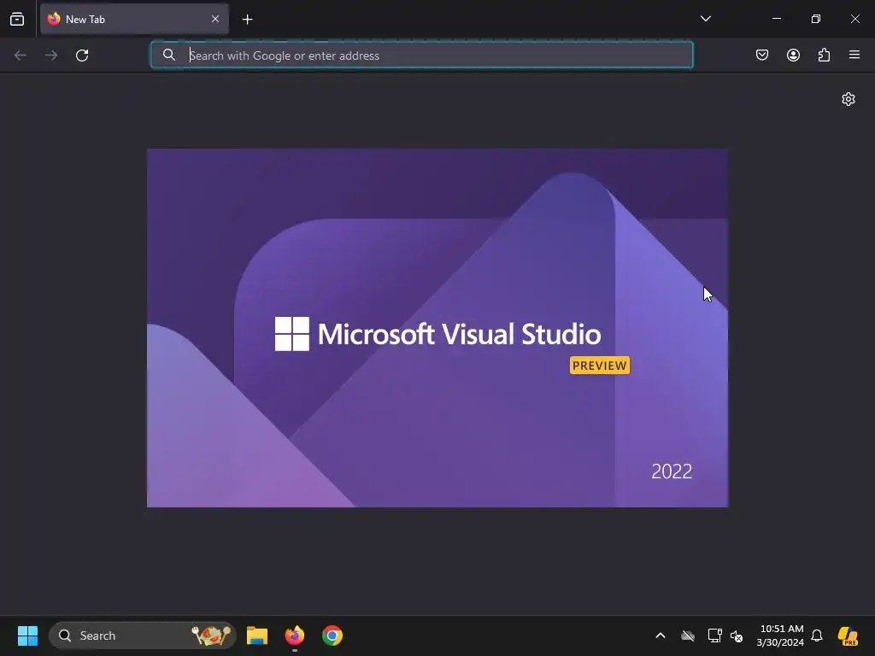
Task: Click the taskbar Search box
Action: point(143,635)
